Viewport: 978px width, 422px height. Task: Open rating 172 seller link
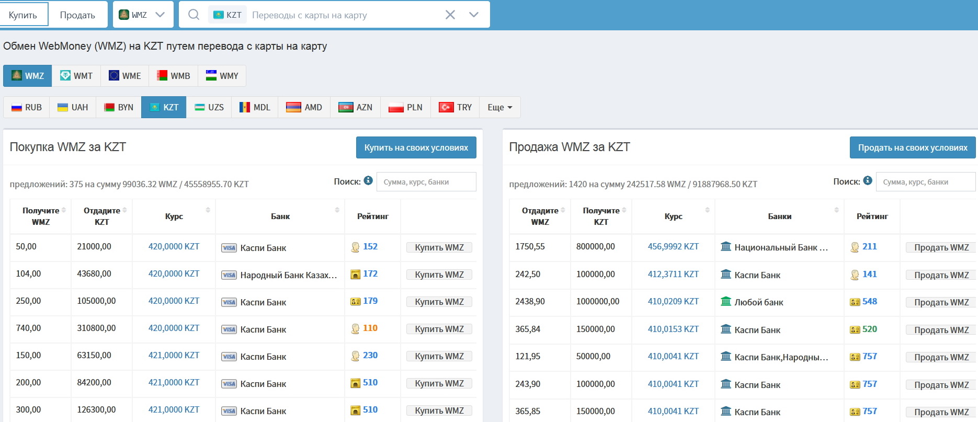(370, 273)
